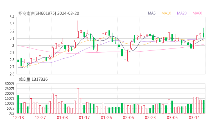Click the 50万 volume axis label
This screenshot has height=124, width=208.
pos(10,108)
